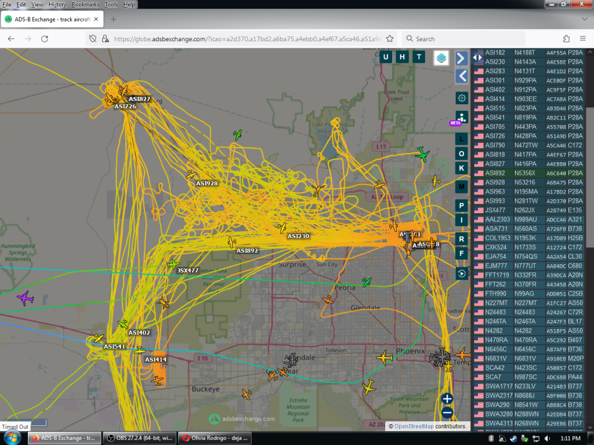The image size is (594, 445).
Task: Open the map settings gear icon
Action: pyautogui.click(x=461, y=99)
